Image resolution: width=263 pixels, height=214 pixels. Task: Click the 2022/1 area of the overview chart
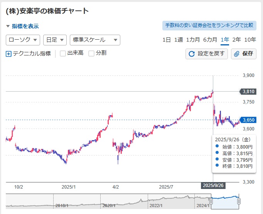click(156, 206)
